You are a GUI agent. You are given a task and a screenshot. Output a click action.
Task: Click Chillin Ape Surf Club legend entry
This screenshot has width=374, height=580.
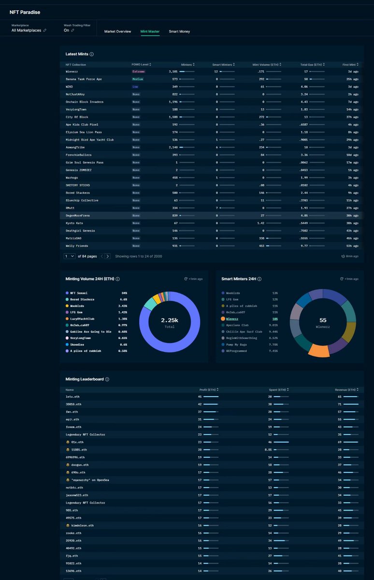pyautogui.click(x=244, y=332)
